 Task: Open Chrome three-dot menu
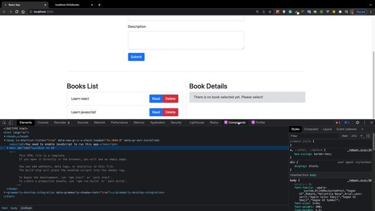pyautogui.click(x=371, y=12)
